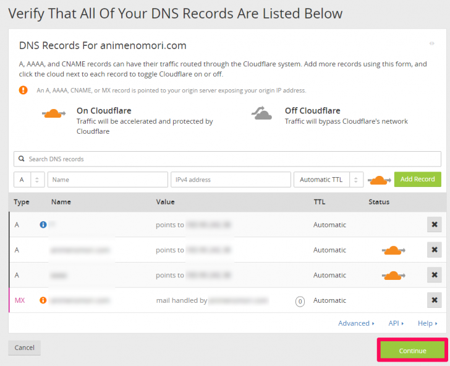Click 'points to' in the second A record
The height and width of the screenshot is (366, 450).
pyautogui.click(x=170, y=250)
